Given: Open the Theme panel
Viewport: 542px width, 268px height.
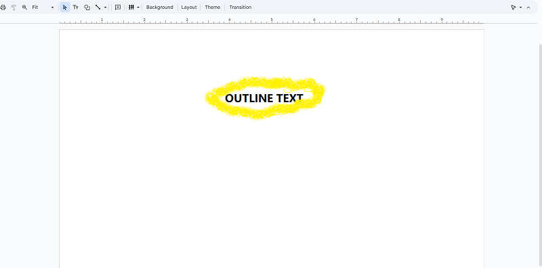Looking at the screenshot, I should (x=212, y=7).
